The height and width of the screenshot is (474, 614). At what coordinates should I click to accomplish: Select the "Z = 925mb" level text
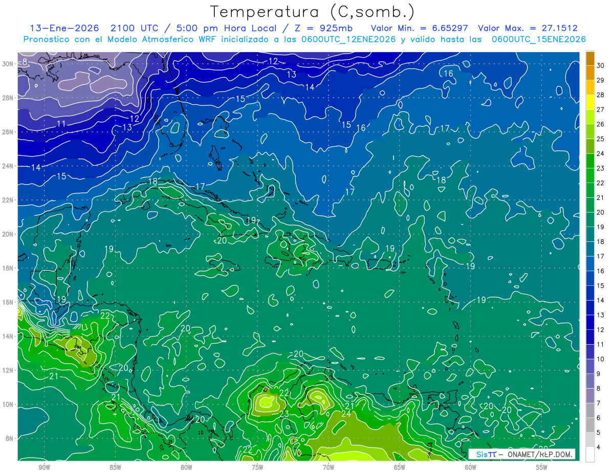click(x=322, y=28)
